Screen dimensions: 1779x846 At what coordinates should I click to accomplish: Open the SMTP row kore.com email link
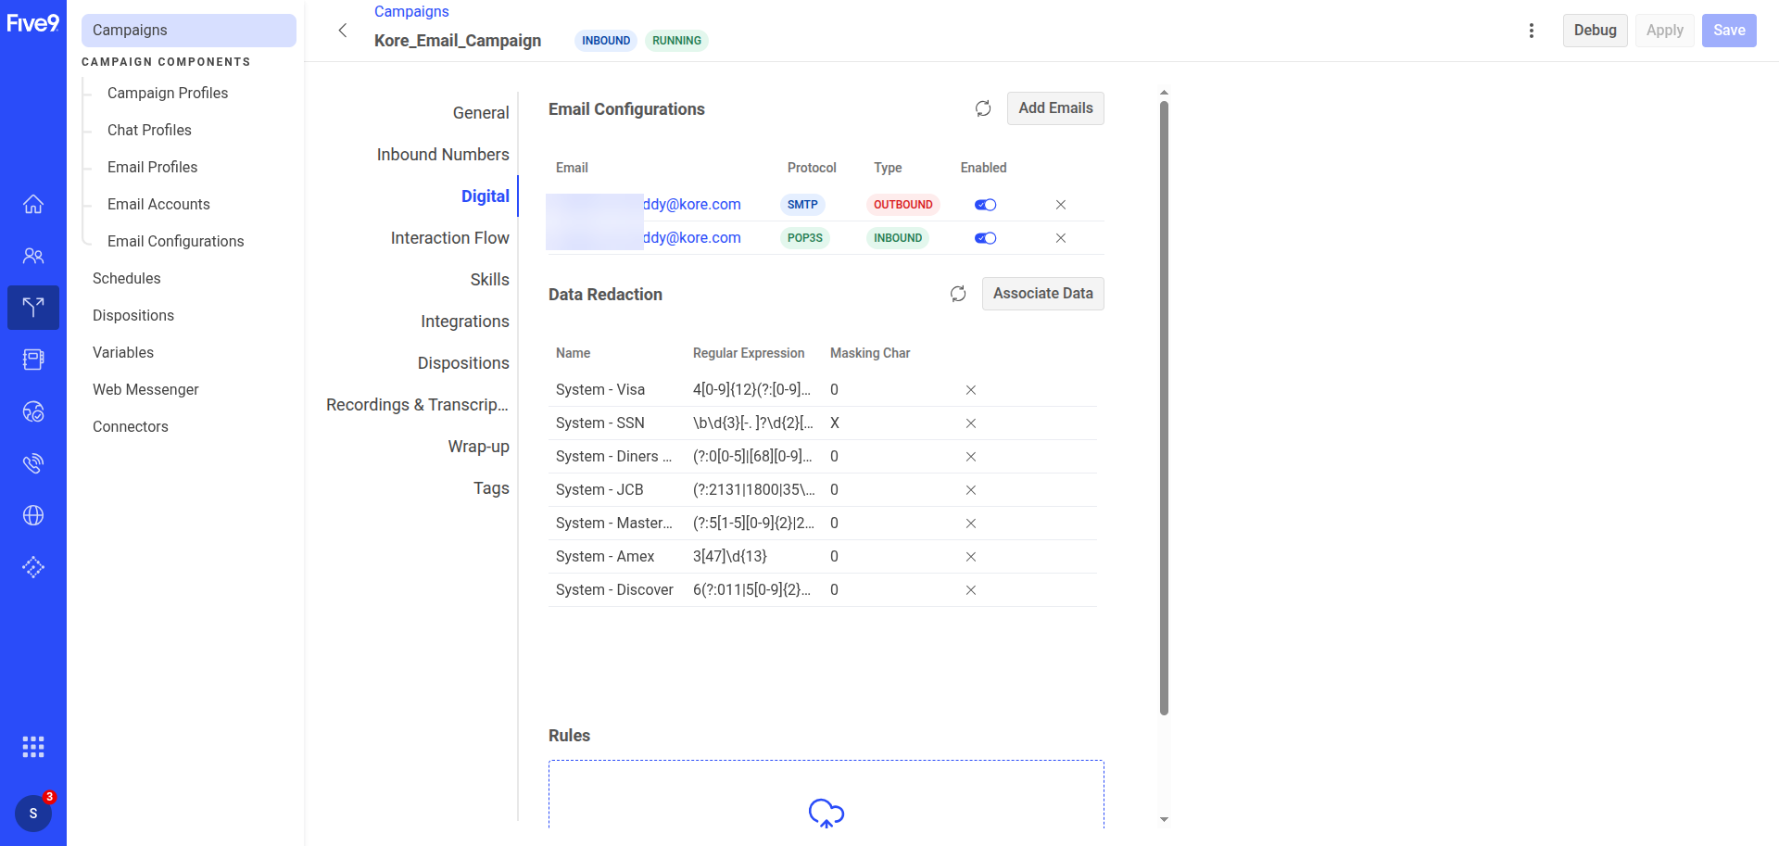[692, 205]
